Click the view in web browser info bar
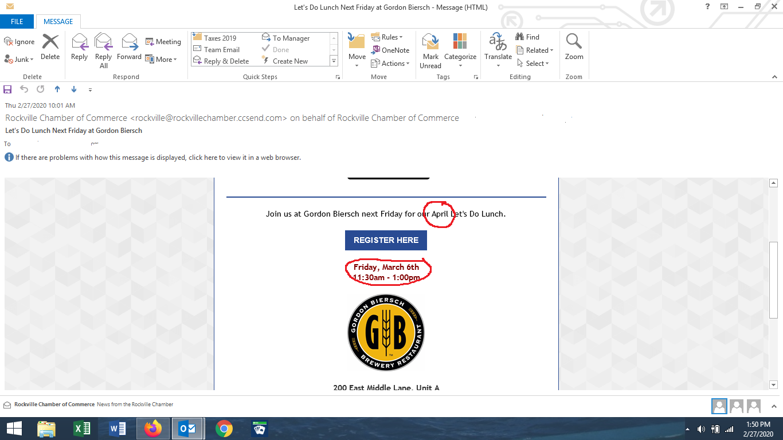 point(153,158)
